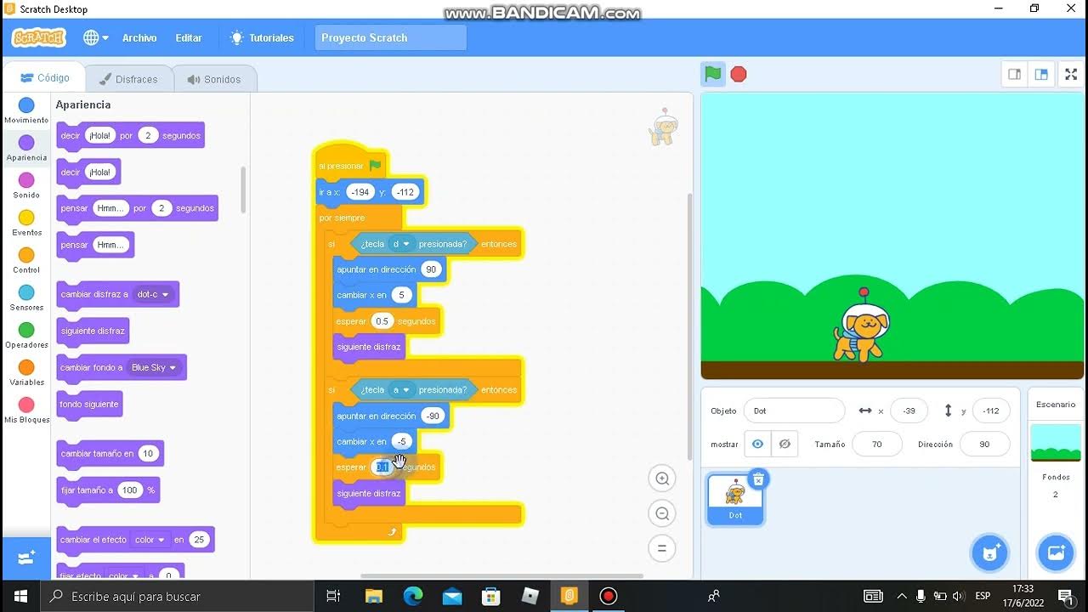1088x612 pixels.
Task: Edit the 0.5 seconds value in esperar block
Action: coord(382,321)
